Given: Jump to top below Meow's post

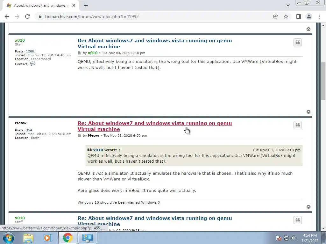Looking at the screenshot, I should coord(308,207).
